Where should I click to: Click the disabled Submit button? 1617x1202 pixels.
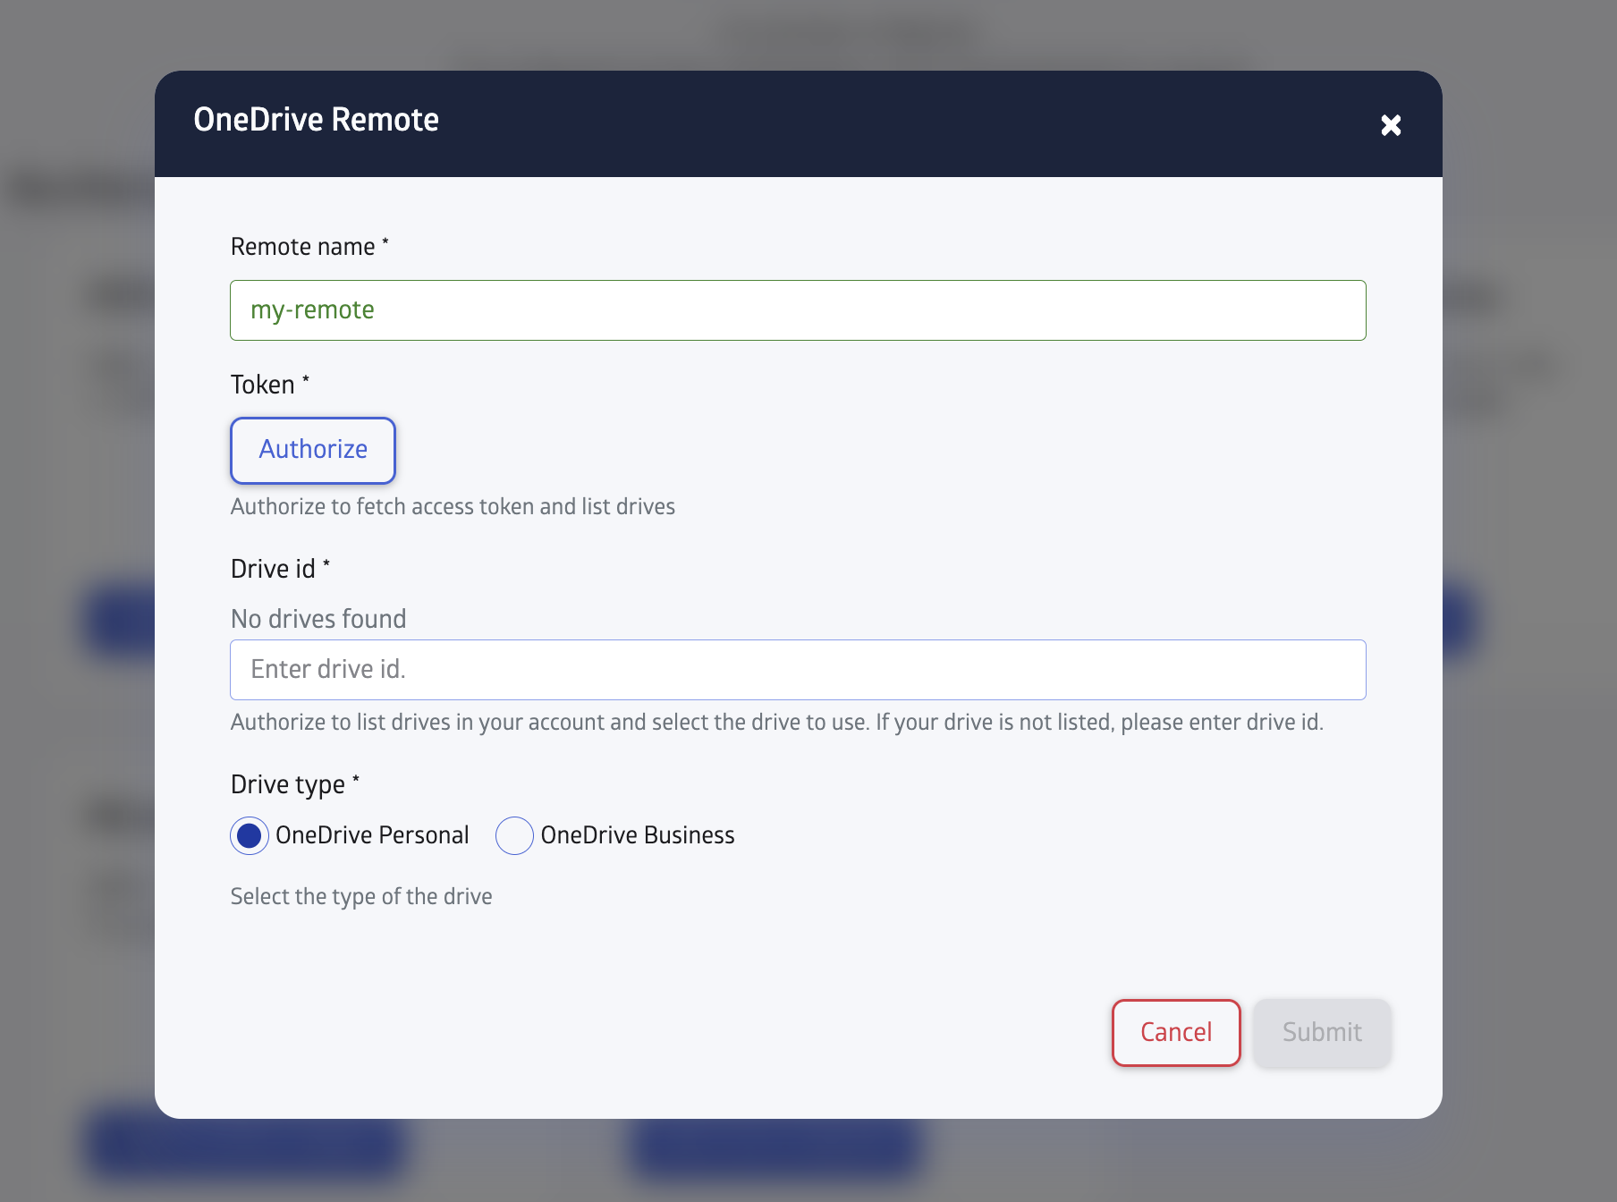click(1322, 1033)
